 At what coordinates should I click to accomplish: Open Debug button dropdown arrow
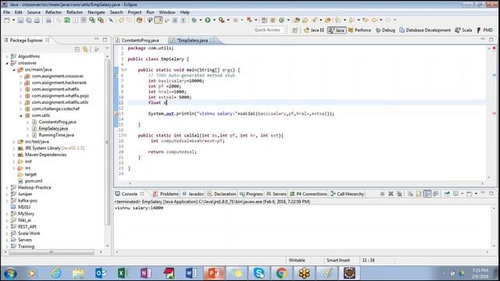tap(201, 20)
